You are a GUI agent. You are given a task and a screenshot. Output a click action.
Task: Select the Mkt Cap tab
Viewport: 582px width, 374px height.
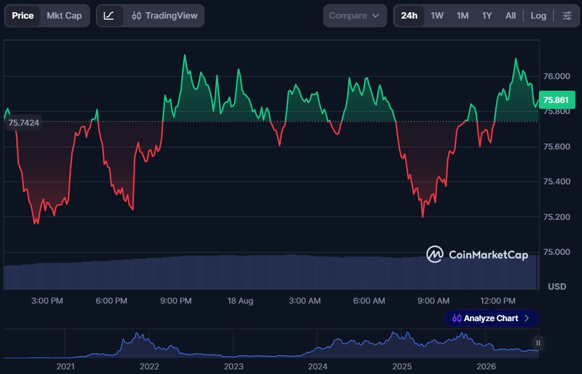coord(64,16)
